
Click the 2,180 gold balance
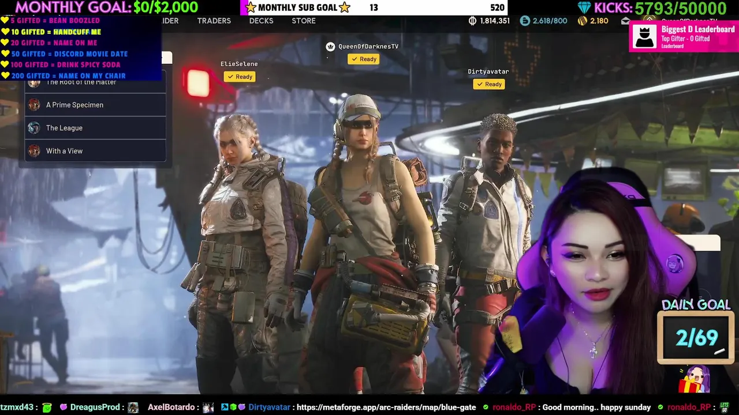coord(599,21)
